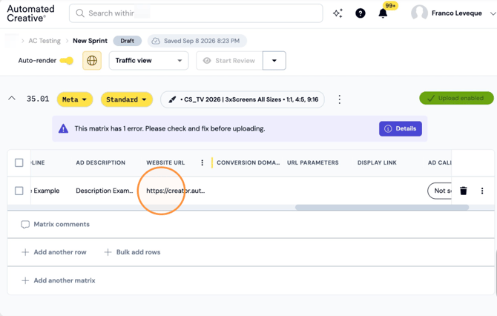Open the Meta platform dropdown
The width and height of the screenshot is (497, 316).
pos(75,99)
